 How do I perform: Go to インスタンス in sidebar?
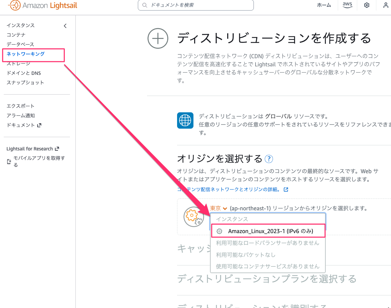point(20,26)
